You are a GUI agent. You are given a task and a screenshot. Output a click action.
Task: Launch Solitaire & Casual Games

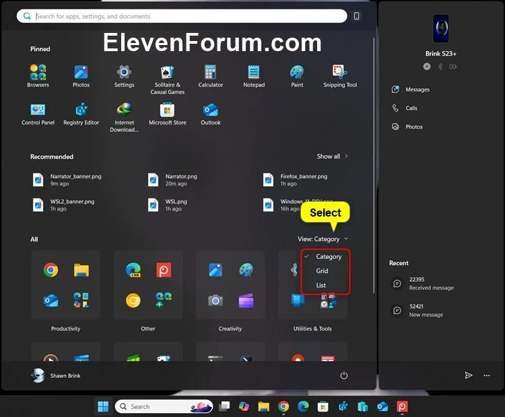click(168, 79)
